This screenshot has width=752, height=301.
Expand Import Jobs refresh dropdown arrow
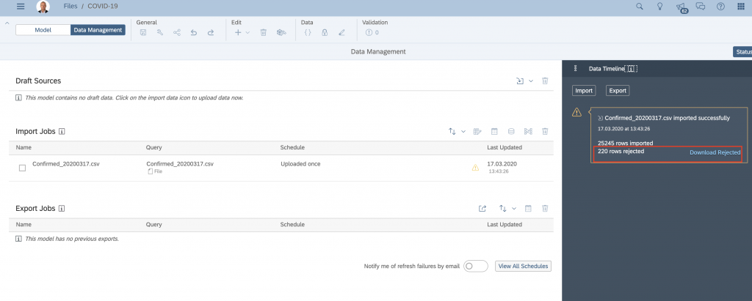463,131
